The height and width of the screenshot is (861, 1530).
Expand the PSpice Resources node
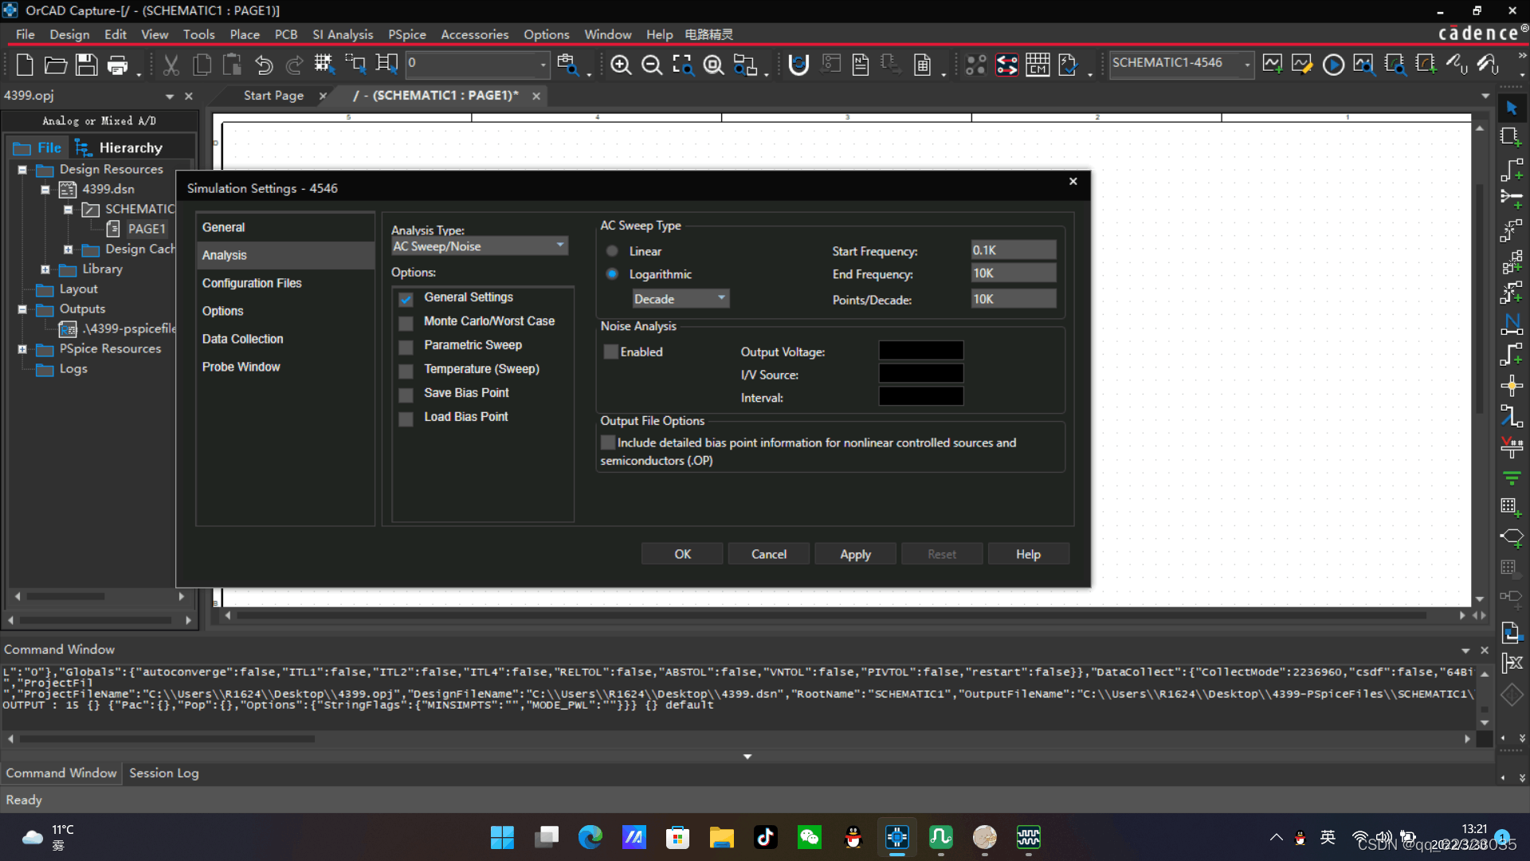22,349
